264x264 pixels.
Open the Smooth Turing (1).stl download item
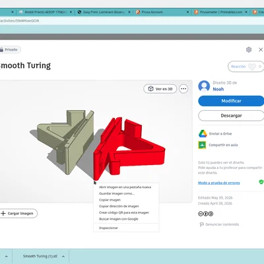[40, 256]
